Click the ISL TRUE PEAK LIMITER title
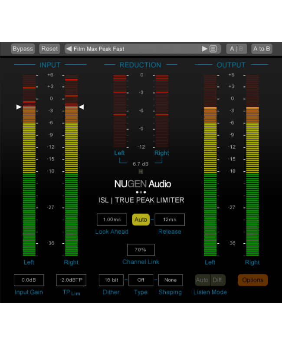This screenshot has width=282, height=345. coord(141,200)
